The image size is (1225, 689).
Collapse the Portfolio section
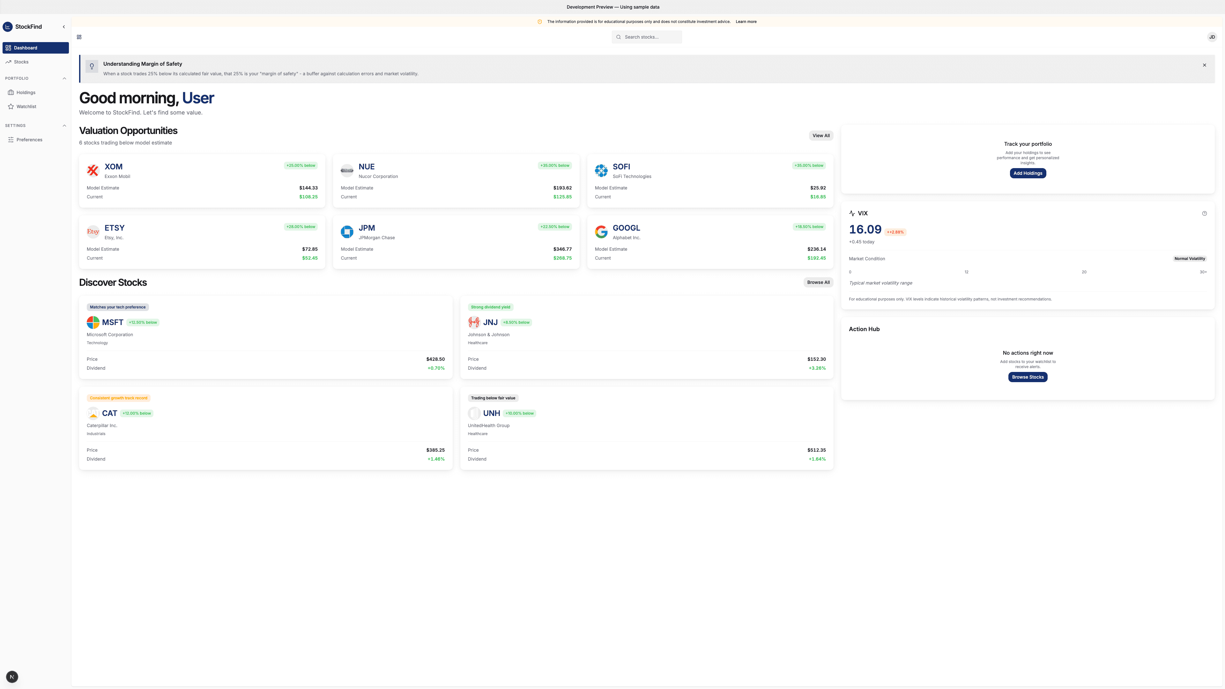pyautogui.click(x=64, y=78)
